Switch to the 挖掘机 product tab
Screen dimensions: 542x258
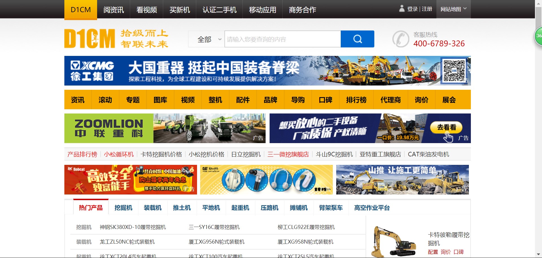(x=123, y=208)
